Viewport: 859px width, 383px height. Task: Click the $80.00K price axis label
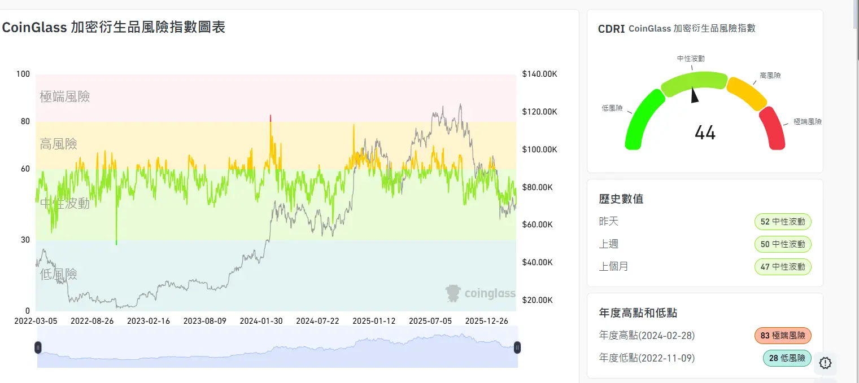538,187
